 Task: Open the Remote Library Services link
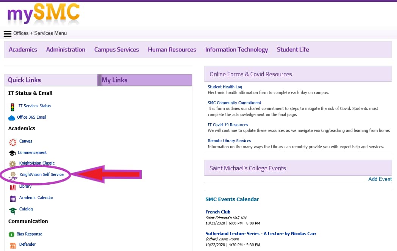click(229, 141)
